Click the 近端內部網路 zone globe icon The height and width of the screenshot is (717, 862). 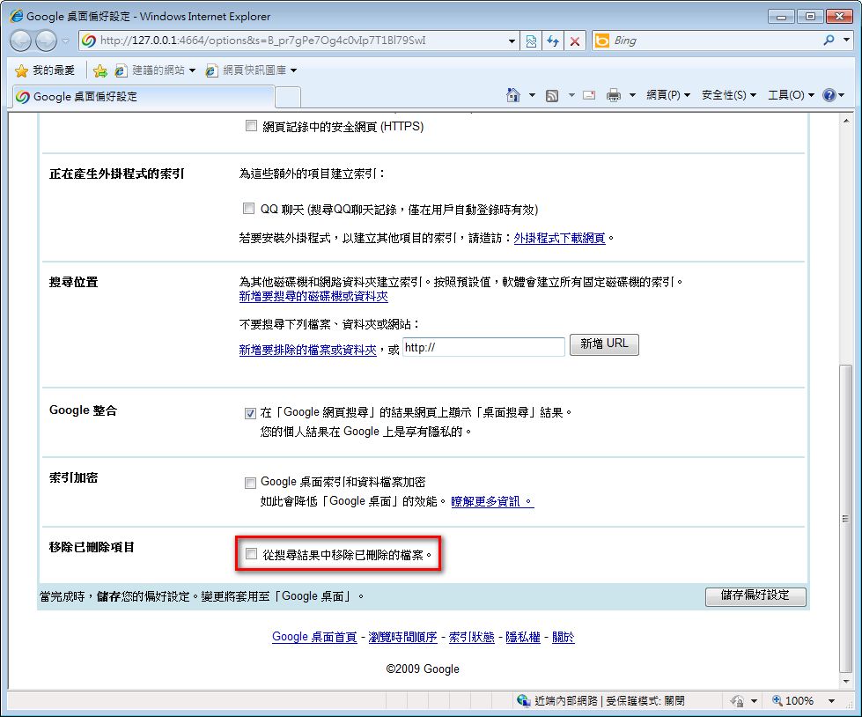[523, 700]
